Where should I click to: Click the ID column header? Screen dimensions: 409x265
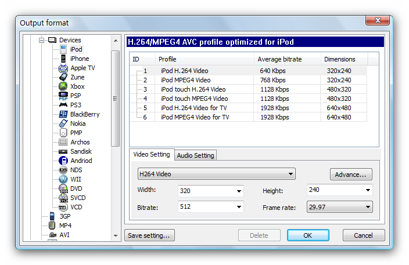[x=142, y=59]
